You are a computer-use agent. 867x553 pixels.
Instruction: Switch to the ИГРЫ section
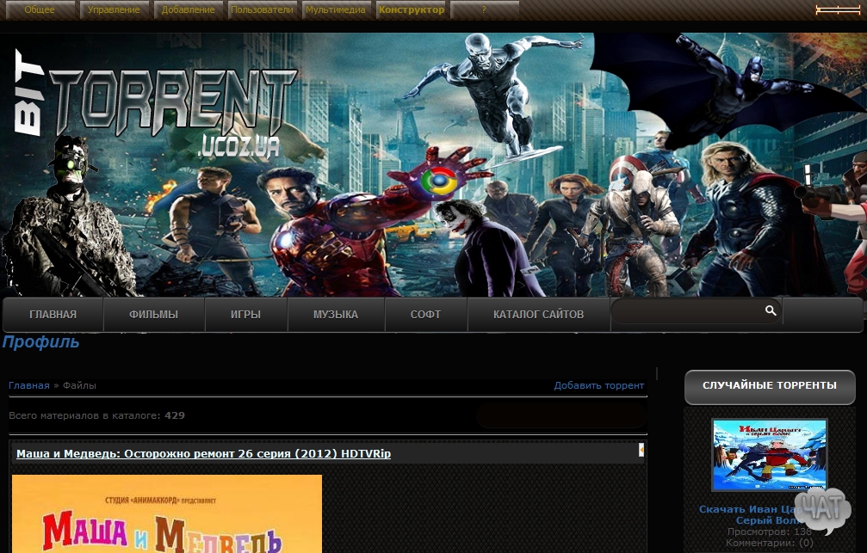point(245,315)
